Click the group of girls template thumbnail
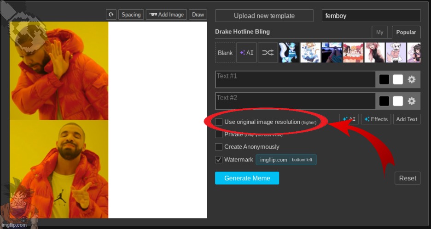Image resolution: width=431 pixels, height=229 pixels. point(353,53)
